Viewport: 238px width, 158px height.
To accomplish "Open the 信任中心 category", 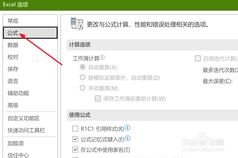I will [30, 154].
